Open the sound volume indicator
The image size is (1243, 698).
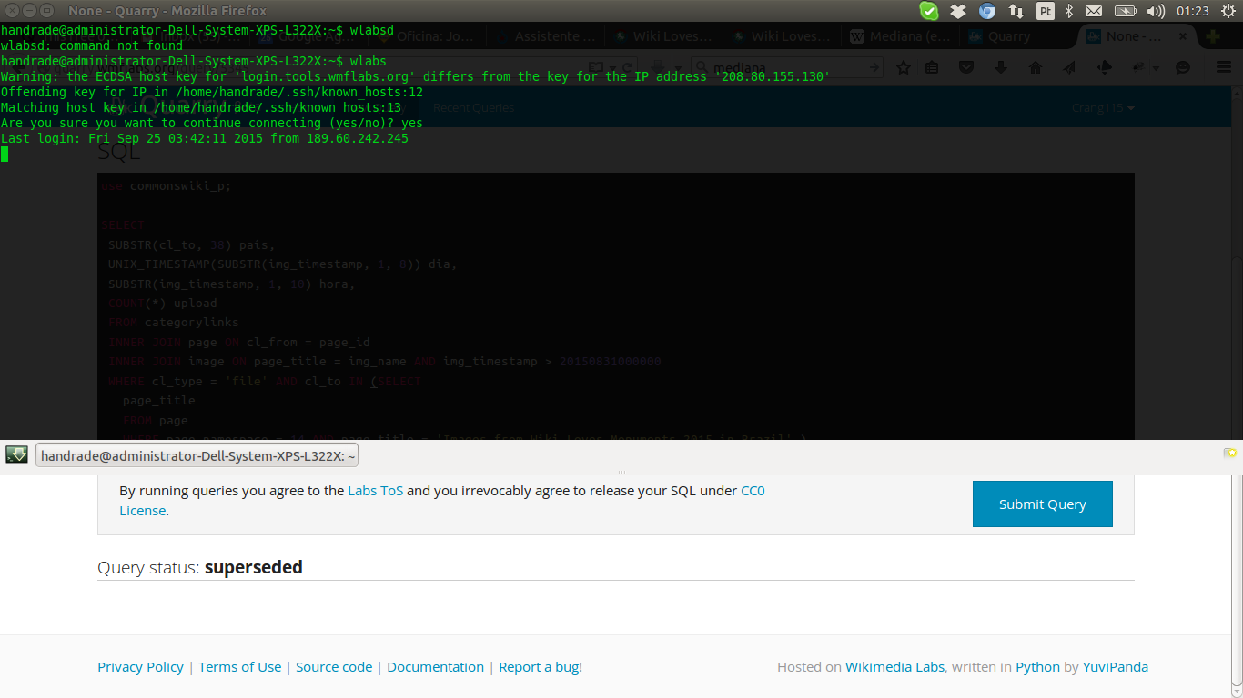coord(1157,11)
